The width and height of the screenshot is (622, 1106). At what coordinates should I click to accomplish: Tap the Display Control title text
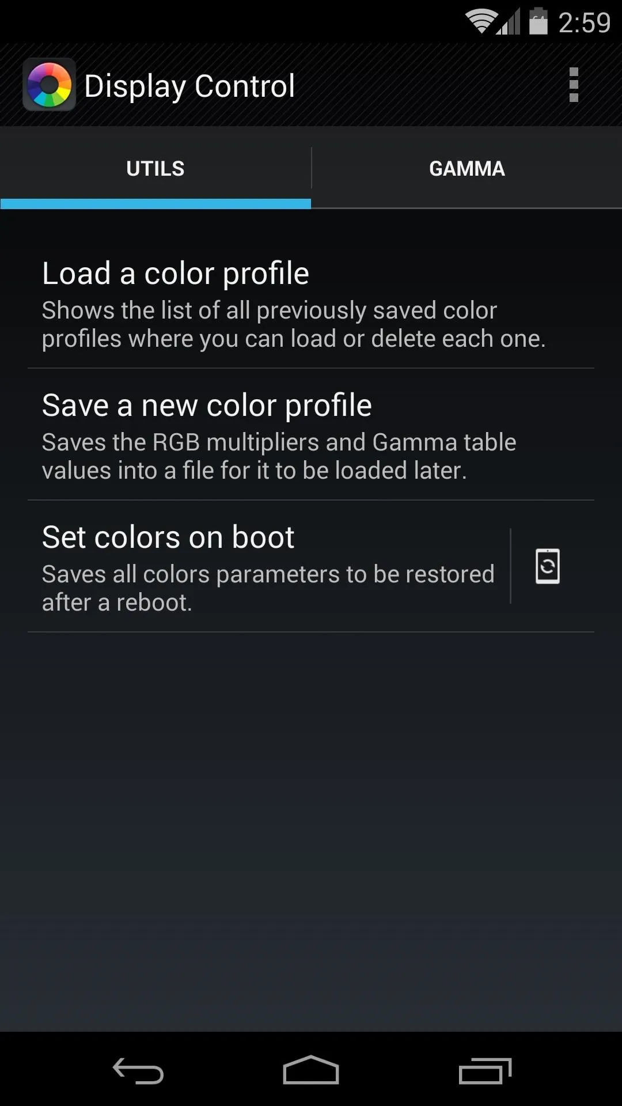[x=189, y=86]
